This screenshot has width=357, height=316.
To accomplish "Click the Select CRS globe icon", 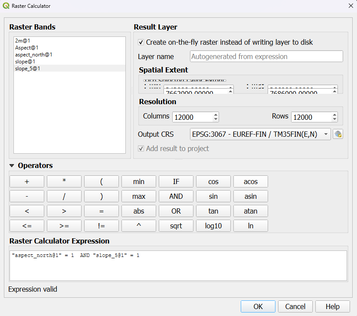I will coord(338,134).
